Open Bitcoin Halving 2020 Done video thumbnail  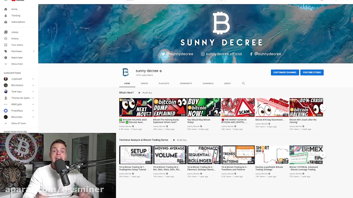pyautogui.click(x=136, y=107)
